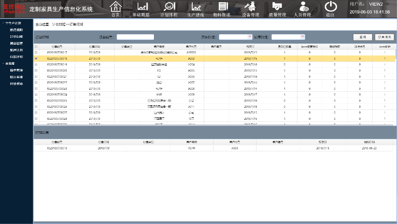The width and height of the screenshot is (398, 224).
Task: Uncheck the checkbox for order XS20190709018
Action: click(x=36, y=59)
